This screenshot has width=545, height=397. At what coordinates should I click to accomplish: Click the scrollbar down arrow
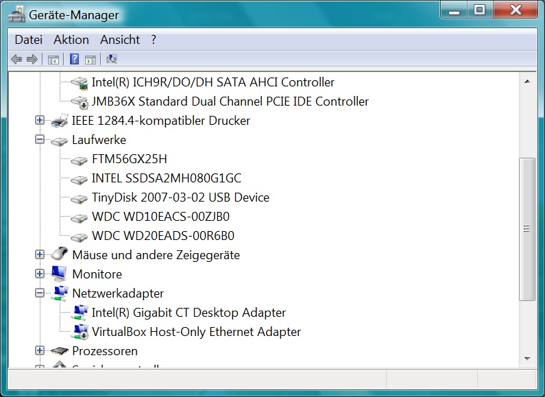(527, 359)
